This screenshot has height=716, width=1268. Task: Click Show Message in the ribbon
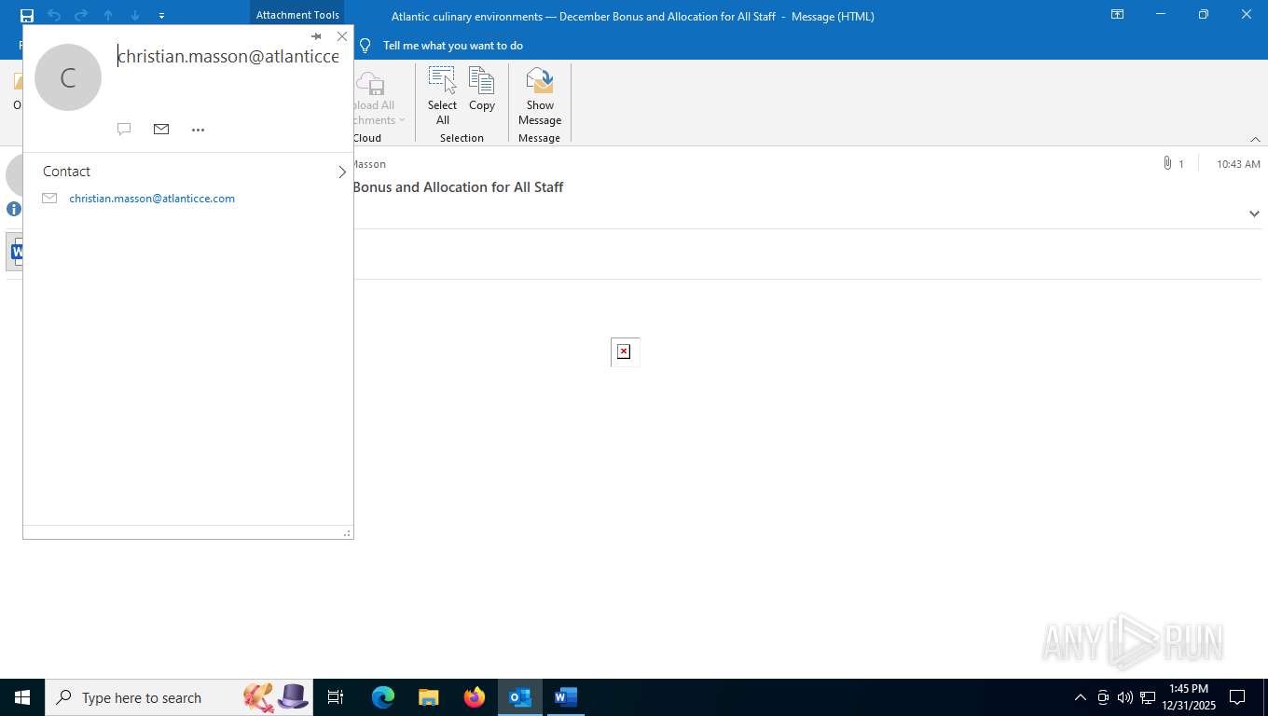(540, 95)
